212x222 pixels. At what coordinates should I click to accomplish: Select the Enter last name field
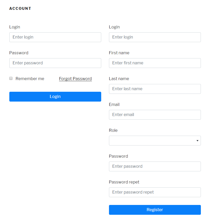pyautogui.click(x=155, y=89)
